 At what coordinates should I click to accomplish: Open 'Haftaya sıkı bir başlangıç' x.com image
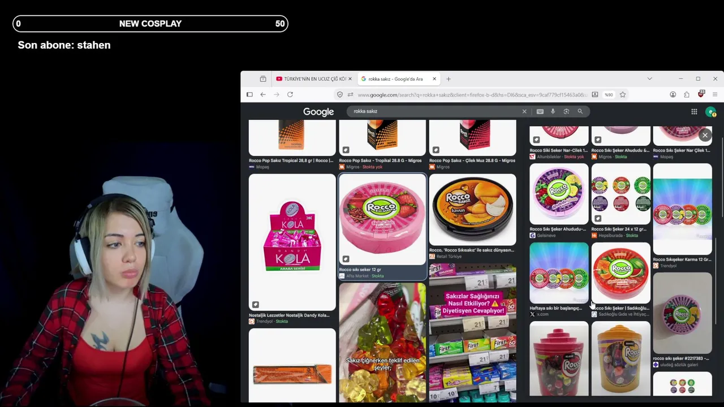coord(559,273)
